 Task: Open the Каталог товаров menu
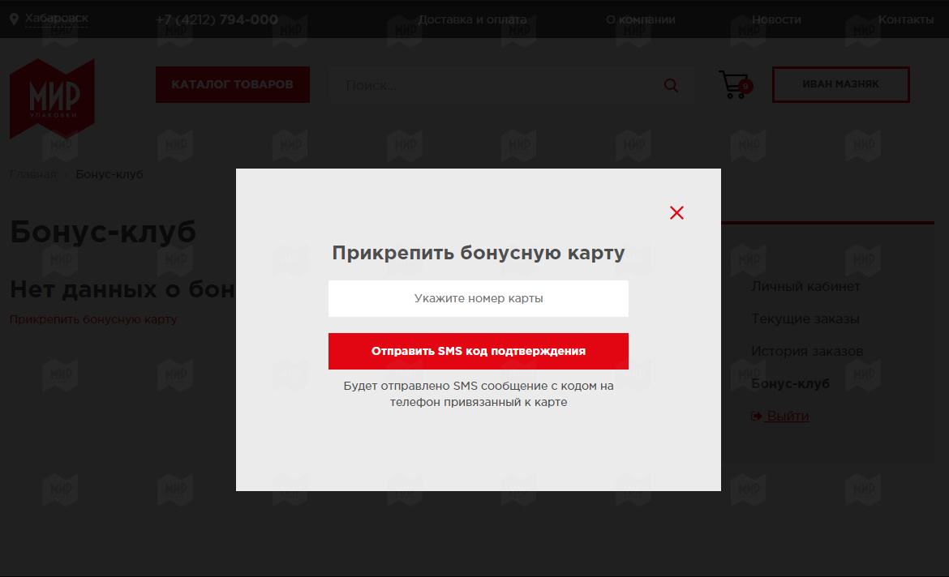click(x=233, y=84)
